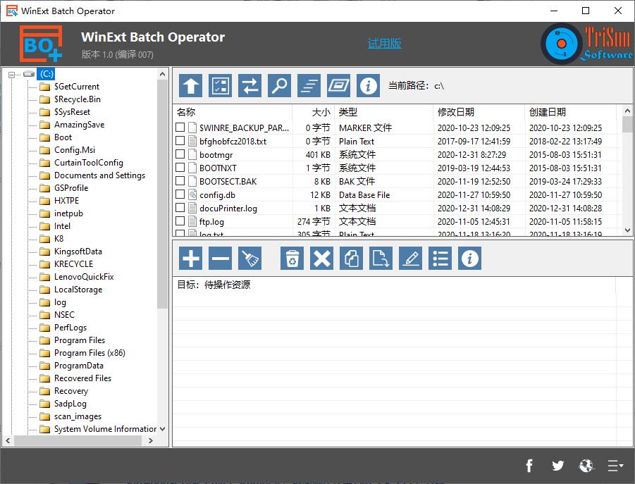Click the X permanent delete icon
This screenshot has height=484, width=635.
[x=321, y=258]
